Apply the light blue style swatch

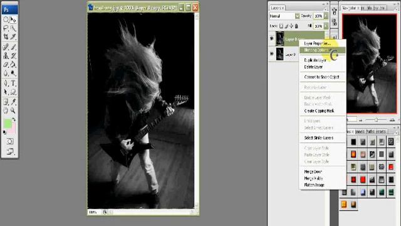pyautogui.click(x=363, y=192)
